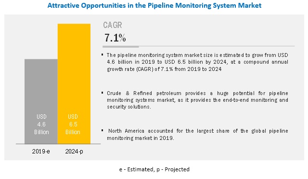
Task: Click the first bullet marker about market size
Action: 103,55
